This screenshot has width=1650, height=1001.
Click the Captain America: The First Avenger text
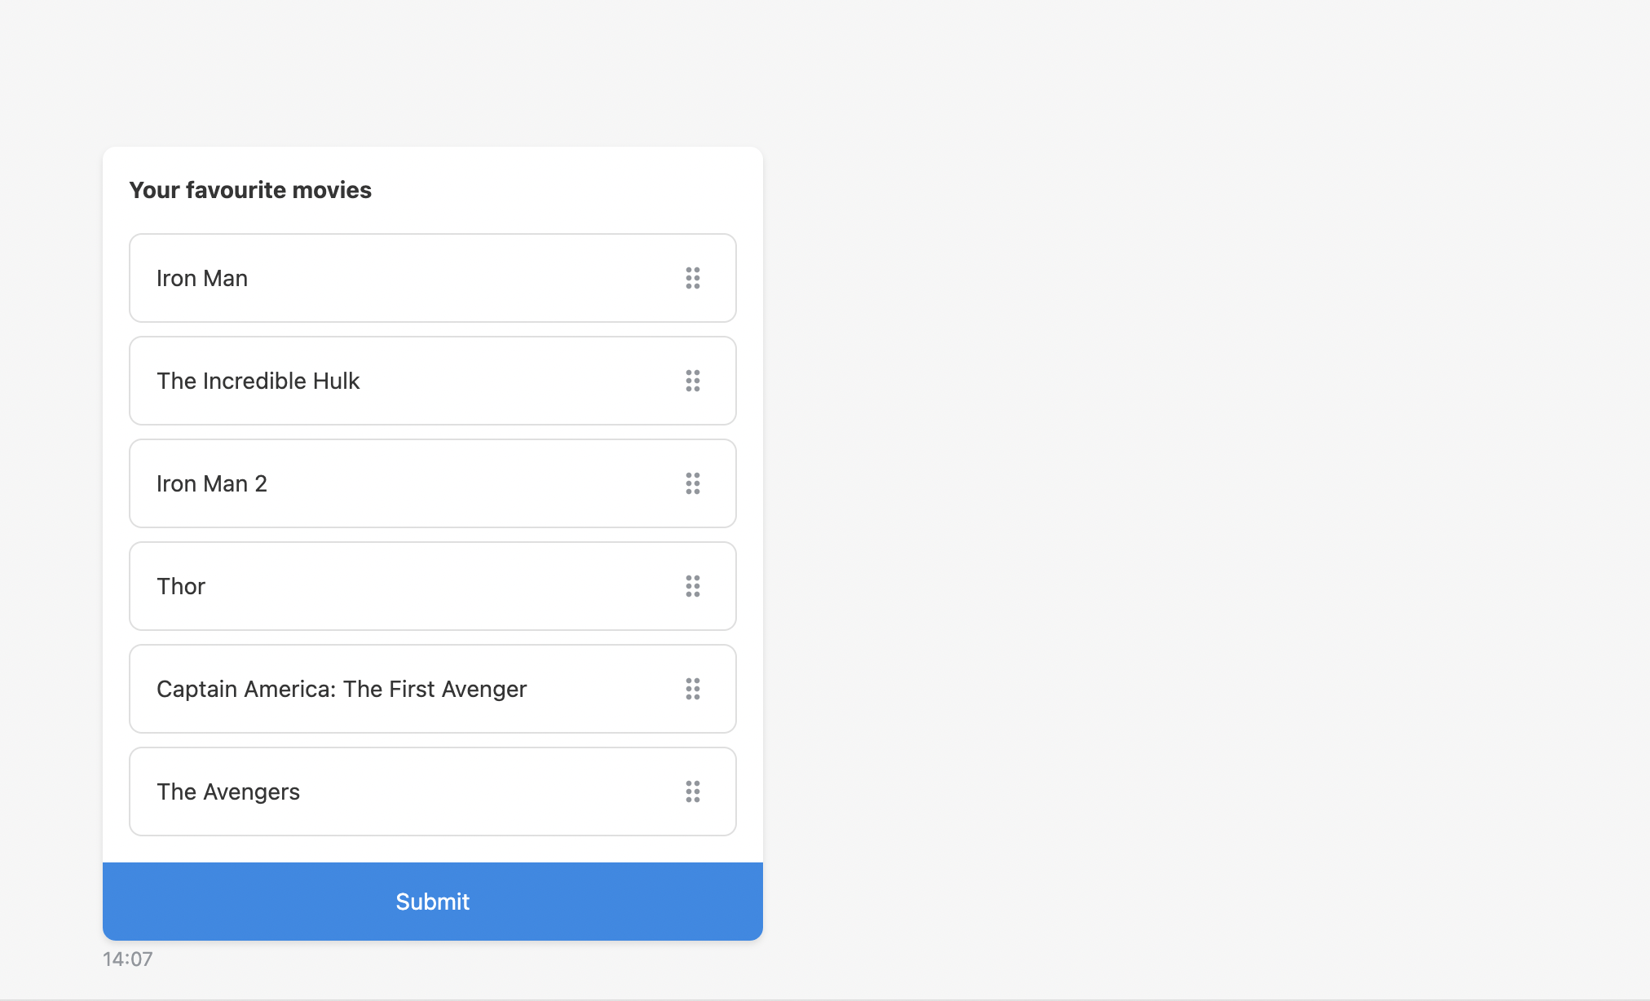342,690
